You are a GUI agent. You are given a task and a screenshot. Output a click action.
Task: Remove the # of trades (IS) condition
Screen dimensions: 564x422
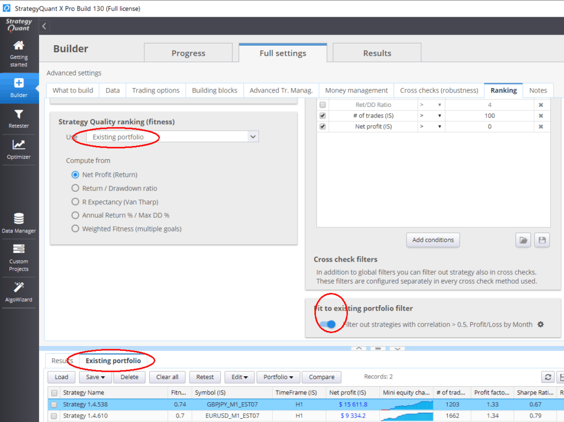click(x=541, y=116)
